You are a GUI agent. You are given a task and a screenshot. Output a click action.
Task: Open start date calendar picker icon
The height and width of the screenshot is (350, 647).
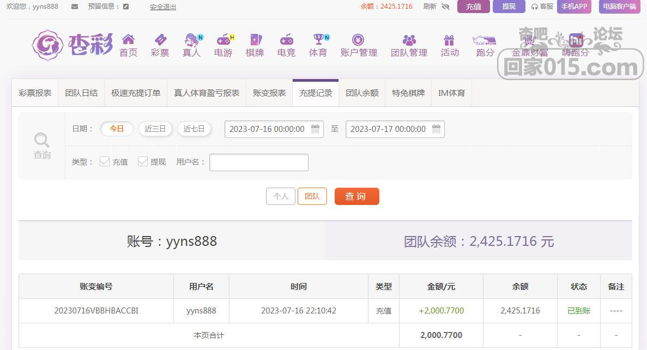coord(315,129)
